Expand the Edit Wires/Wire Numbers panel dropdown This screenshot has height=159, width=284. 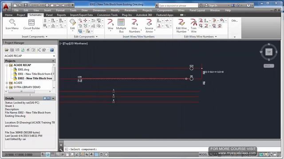coord(216,37)
